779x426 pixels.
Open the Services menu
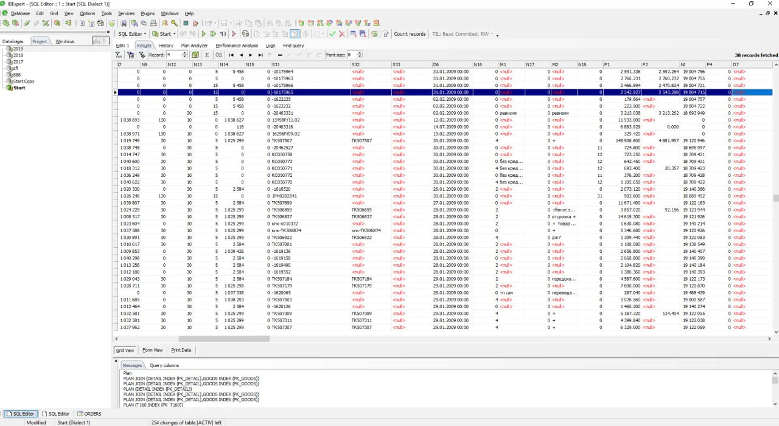click(126, 13)
